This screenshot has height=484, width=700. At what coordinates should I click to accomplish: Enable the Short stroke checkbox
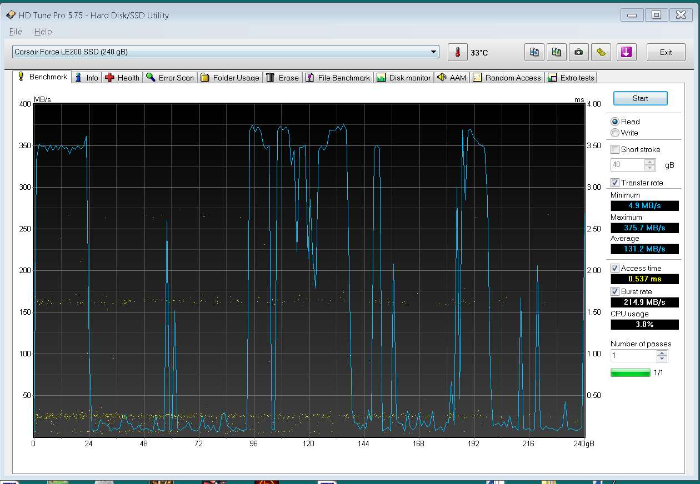pyautogui.click(x=615, y=149)
